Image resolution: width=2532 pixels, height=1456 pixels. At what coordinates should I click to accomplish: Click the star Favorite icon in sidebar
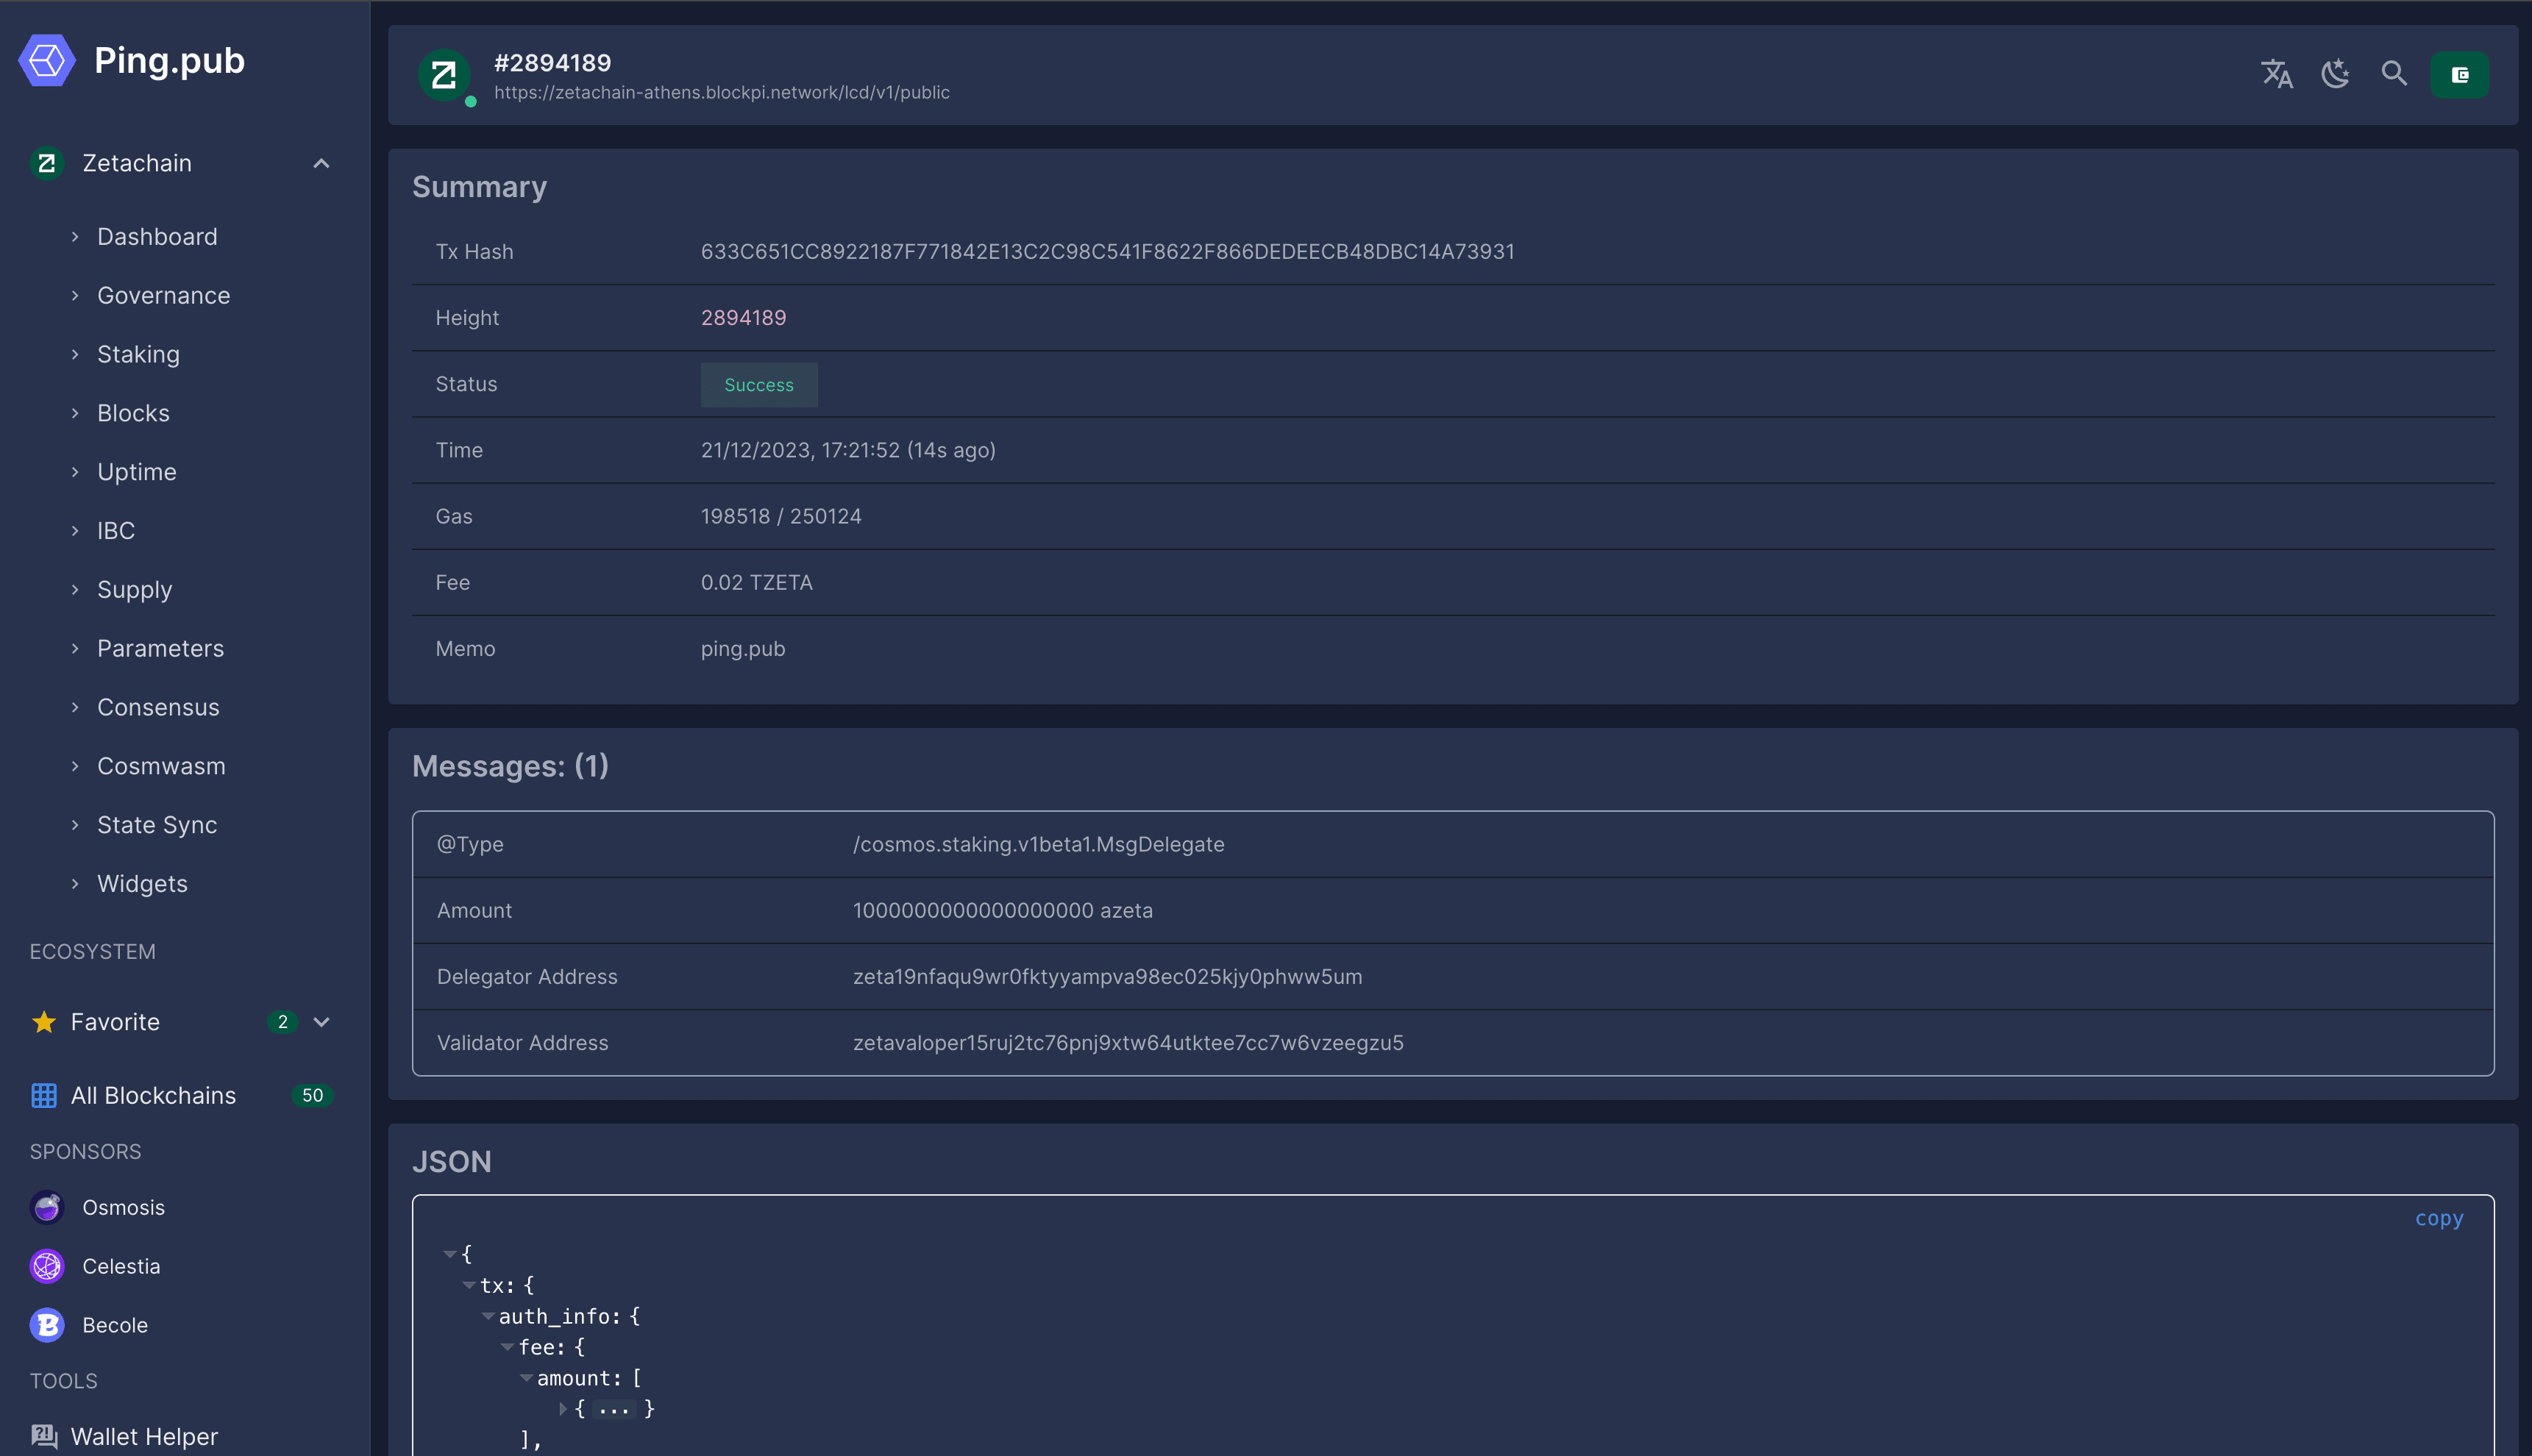click(43, 1021)
